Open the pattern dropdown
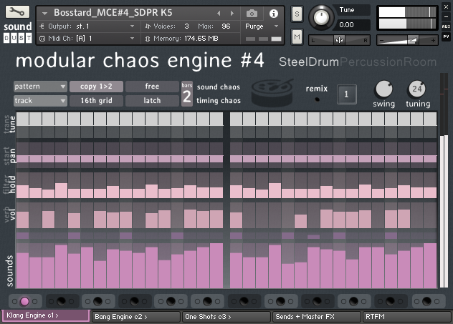Screen dimensions: 453x324 [x=40, y=87]
